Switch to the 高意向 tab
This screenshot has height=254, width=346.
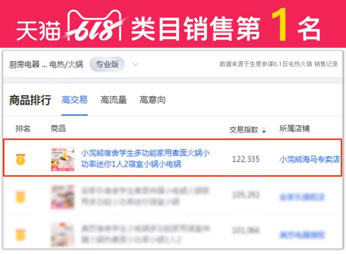click(x=153, y=100)
